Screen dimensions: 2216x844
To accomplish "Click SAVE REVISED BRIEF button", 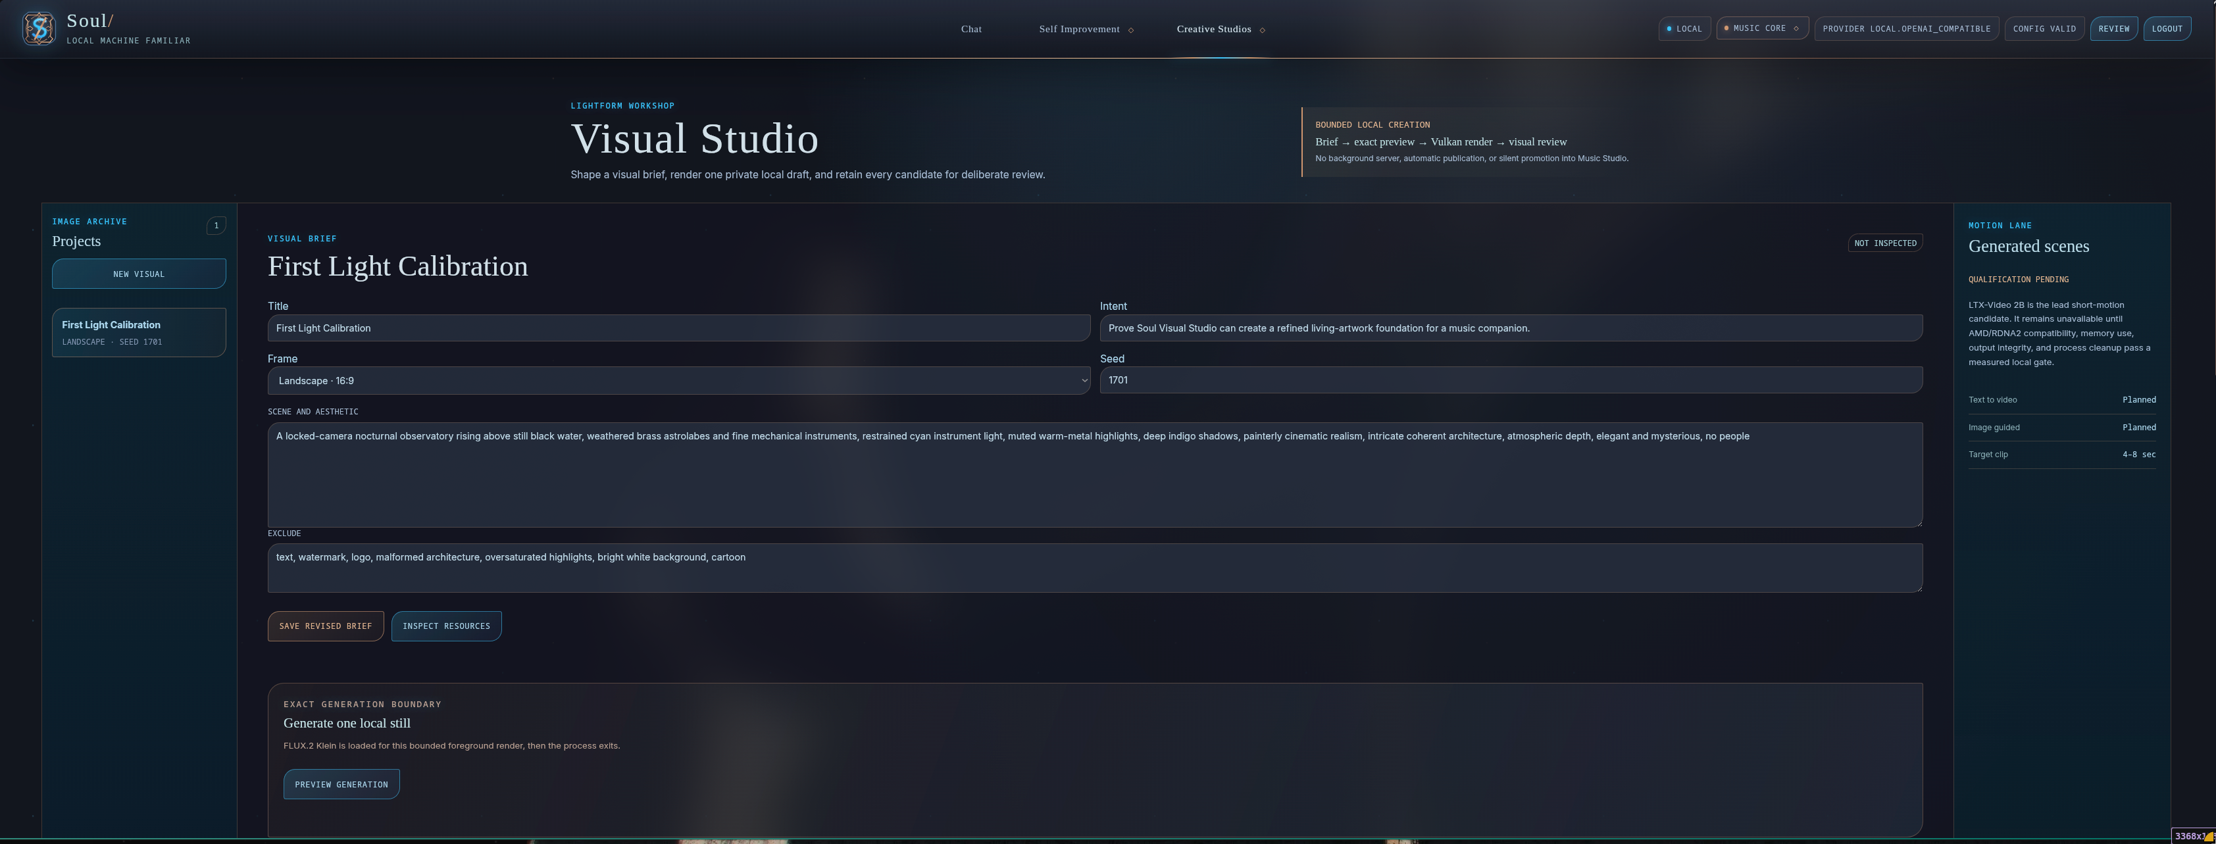I will tap(325, 626).
